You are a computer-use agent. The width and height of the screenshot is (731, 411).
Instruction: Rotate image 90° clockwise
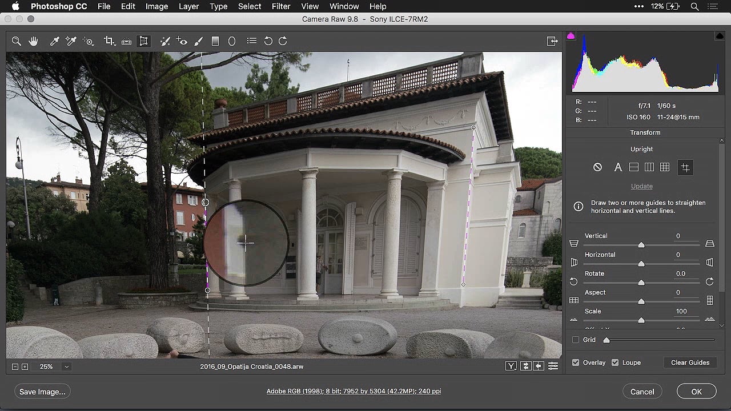pyautogui.click(x=283, y=41)
